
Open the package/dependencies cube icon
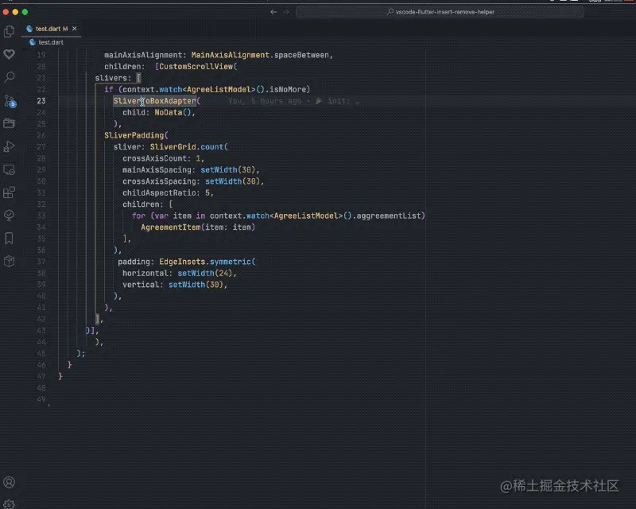[x=10, y=262]
